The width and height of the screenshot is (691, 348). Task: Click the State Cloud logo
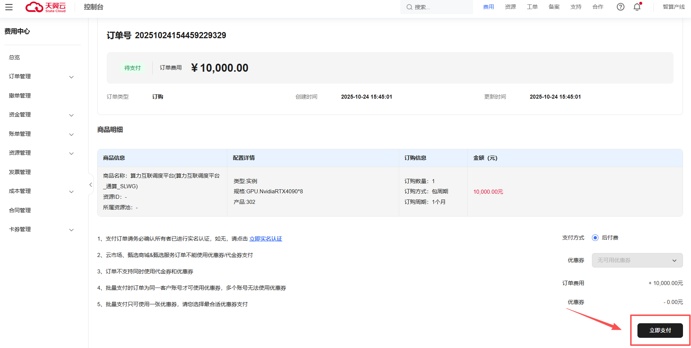pyautogui.click(x=46, y=7)
